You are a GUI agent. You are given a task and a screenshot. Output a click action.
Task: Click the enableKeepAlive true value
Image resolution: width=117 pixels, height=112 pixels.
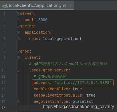[x=77, y=89]
